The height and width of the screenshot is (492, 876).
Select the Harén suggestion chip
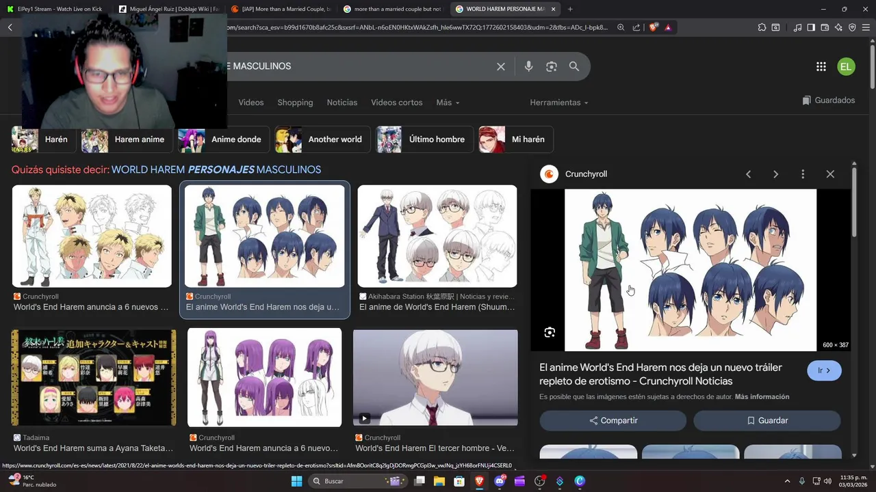click(44, 139)
